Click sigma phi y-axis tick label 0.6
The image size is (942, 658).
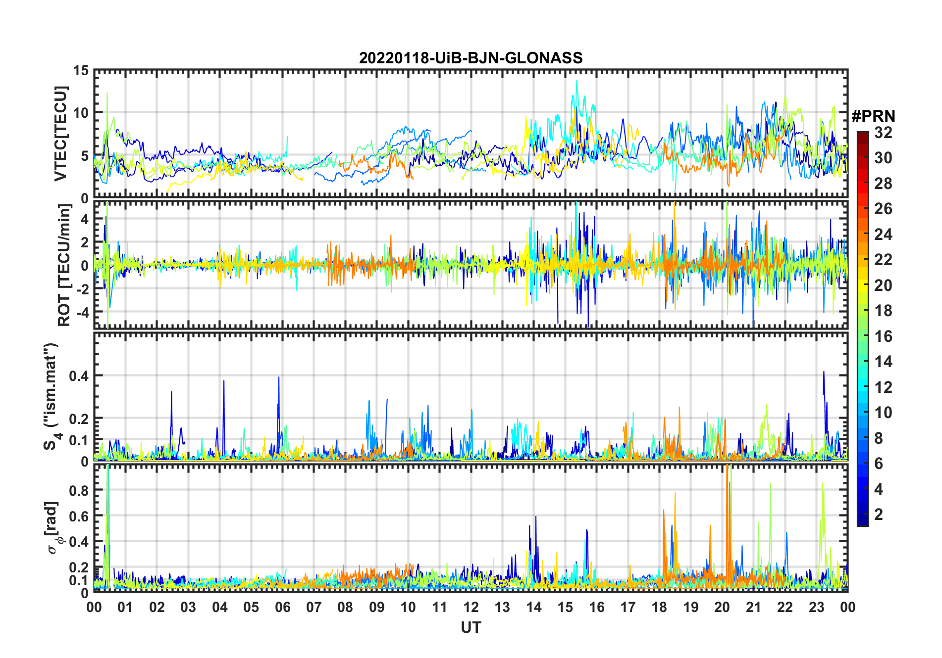pyautogui.click(x=79, y=516)
